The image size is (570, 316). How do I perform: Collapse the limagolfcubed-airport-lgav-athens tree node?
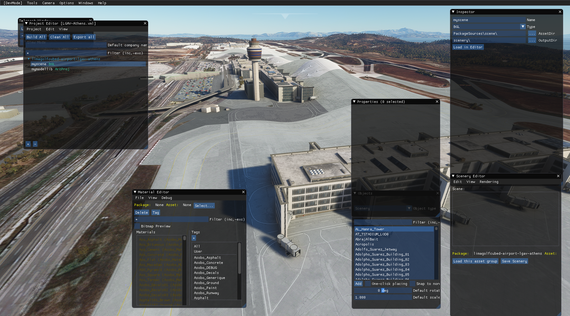pyautogui.click(x=29, y=59)
